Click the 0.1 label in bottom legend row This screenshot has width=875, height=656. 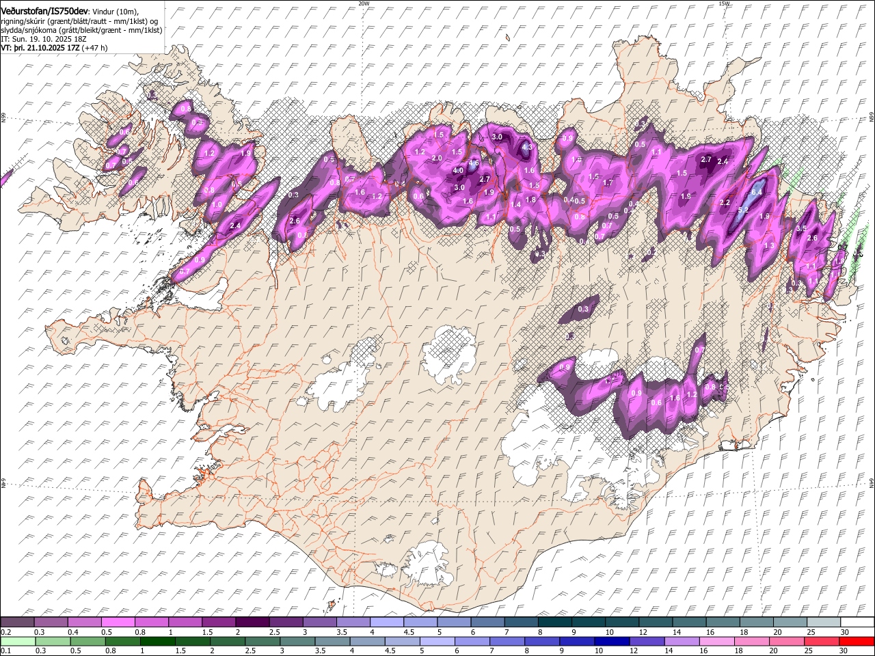(x=5, y=651)
